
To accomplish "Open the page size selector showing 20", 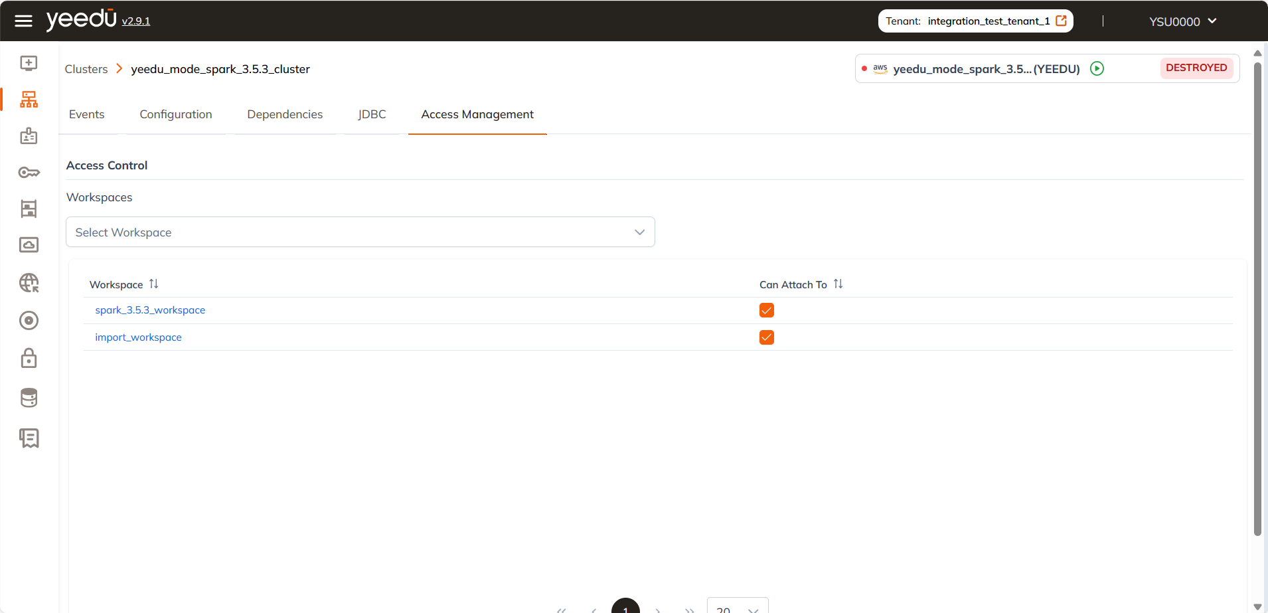I will point(737,608).
